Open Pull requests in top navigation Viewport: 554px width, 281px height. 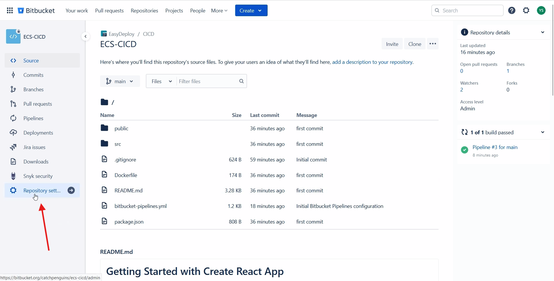click(109, 11)
